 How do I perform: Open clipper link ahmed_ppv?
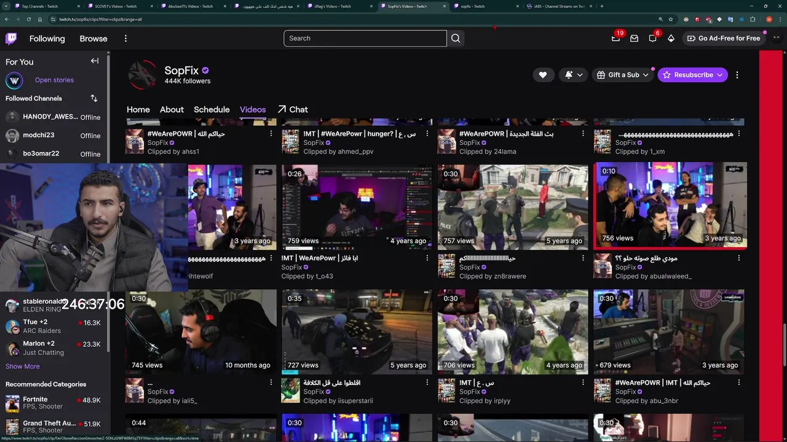(x=355, y=152)
